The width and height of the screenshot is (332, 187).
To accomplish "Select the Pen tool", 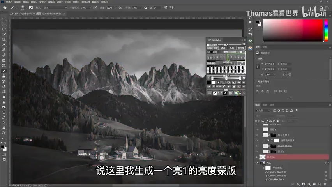I will tap(4, 118).
